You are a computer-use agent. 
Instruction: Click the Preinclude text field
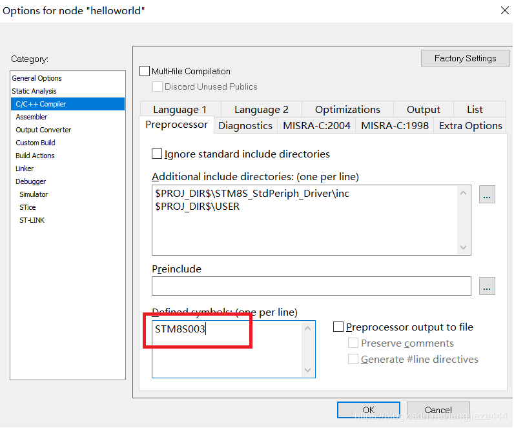311,286
